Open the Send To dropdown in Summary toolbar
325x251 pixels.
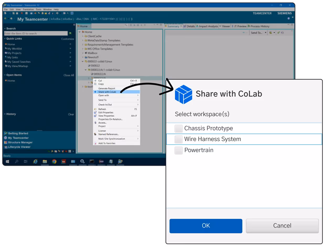pos(266,33)
